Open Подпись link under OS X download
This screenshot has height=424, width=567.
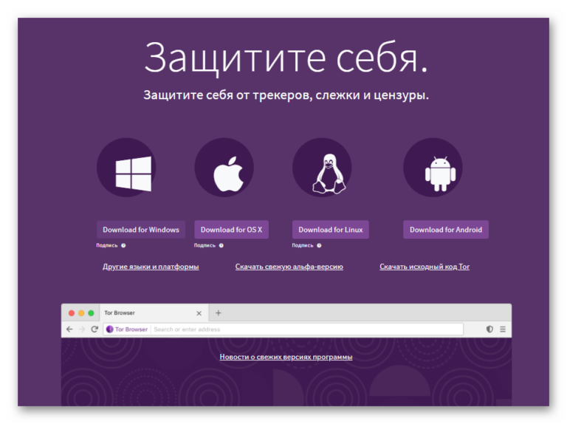[205, 245]
